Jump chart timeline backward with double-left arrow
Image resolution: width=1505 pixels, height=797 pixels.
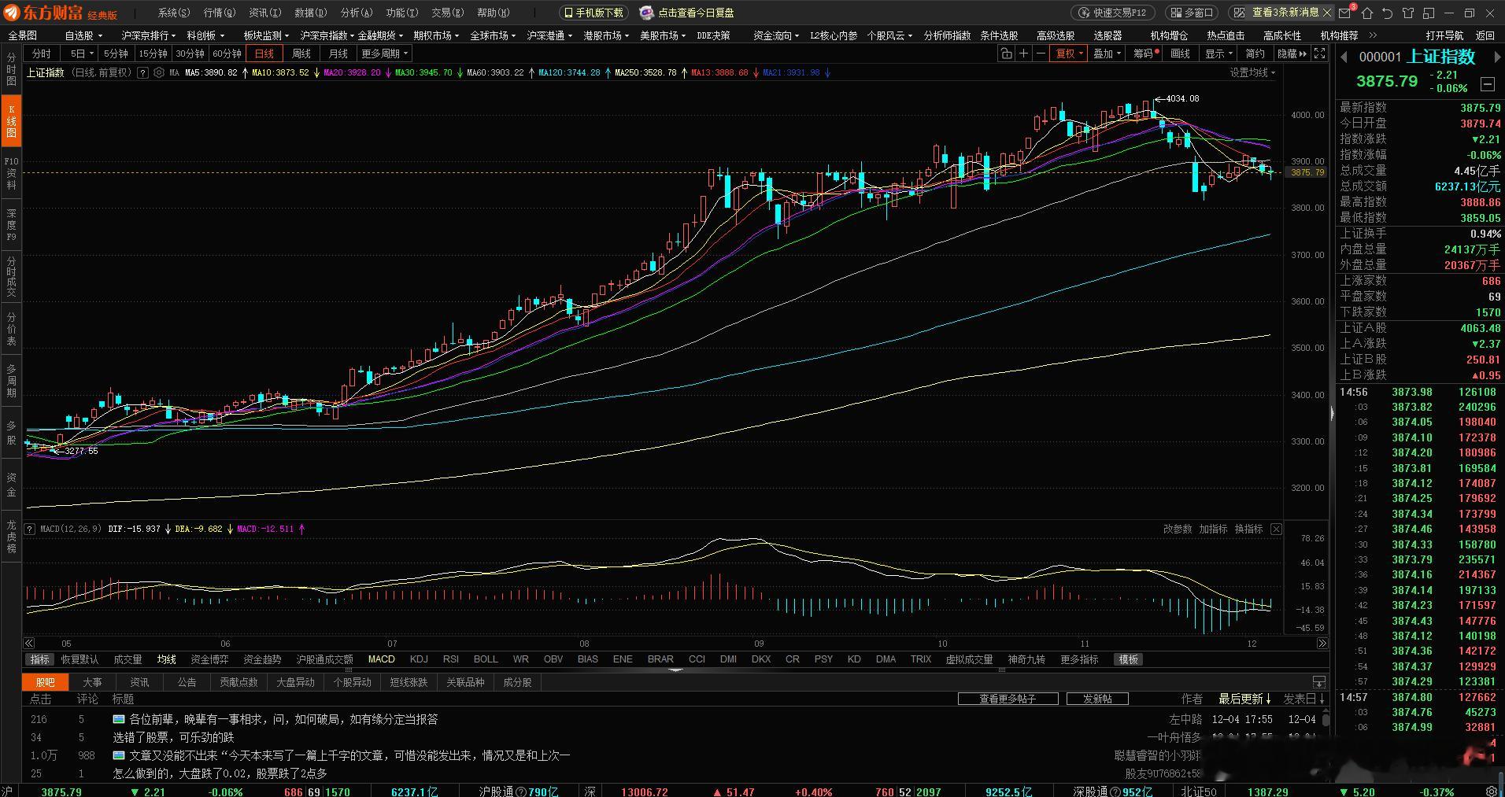coord(29,644)
